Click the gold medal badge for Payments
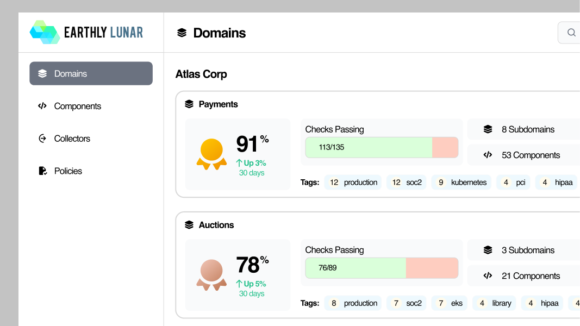580x326 pixels. click(x=211, y=154)
